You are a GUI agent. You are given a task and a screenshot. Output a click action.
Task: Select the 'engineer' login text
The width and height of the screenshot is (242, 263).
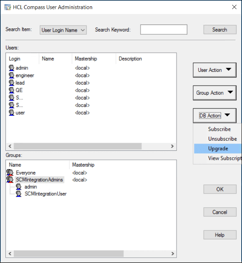[25, 76]
